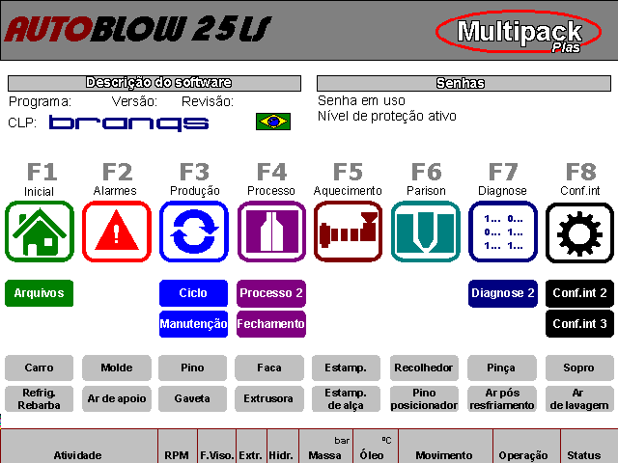Open the Diagnose 2 page
Screen dimensions: 618x463
pos(503,293)
